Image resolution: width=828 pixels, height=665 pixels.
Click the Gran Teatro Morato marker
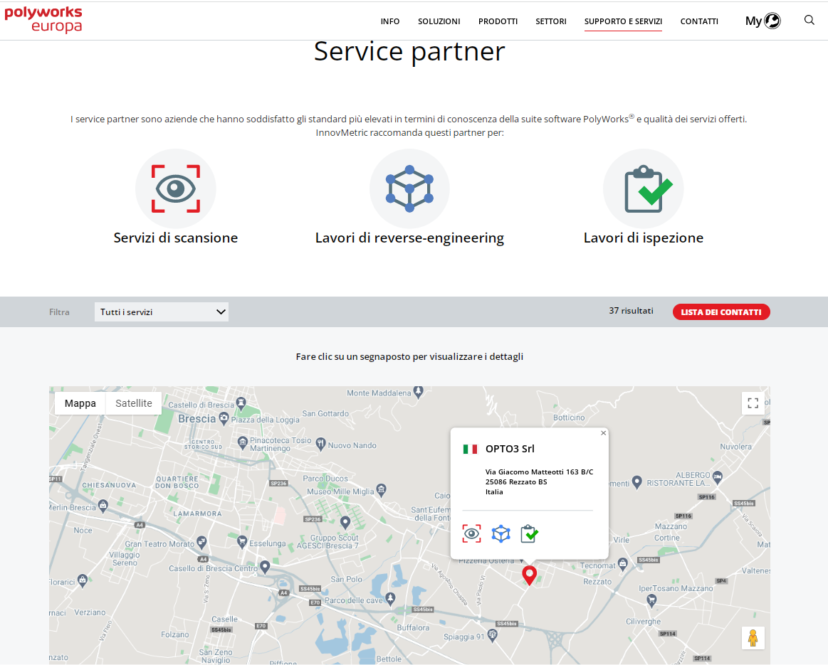[x=201, y=542]
